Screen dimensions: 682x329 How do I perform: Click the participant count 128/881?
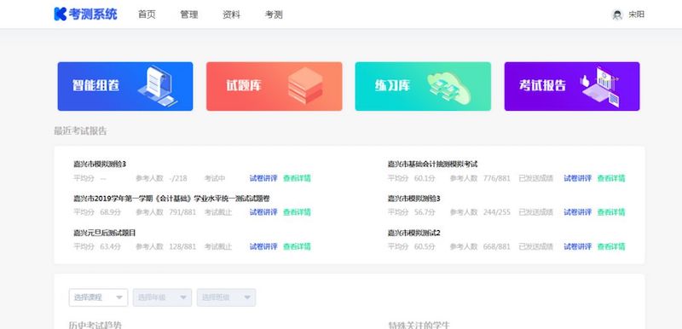(182, 247)
